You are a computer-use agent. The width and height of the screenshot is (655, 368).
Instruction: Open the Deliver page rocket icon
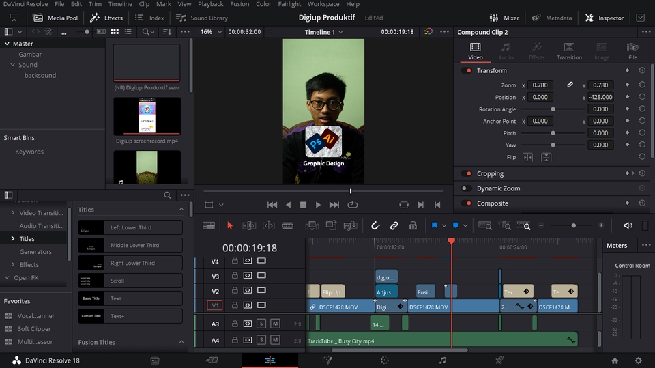[x=499, y=360]
